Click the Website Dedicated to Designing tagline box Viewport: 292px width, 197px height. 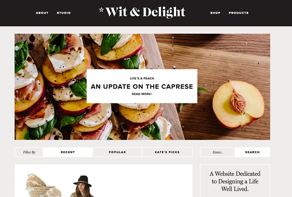pos(235,181)
